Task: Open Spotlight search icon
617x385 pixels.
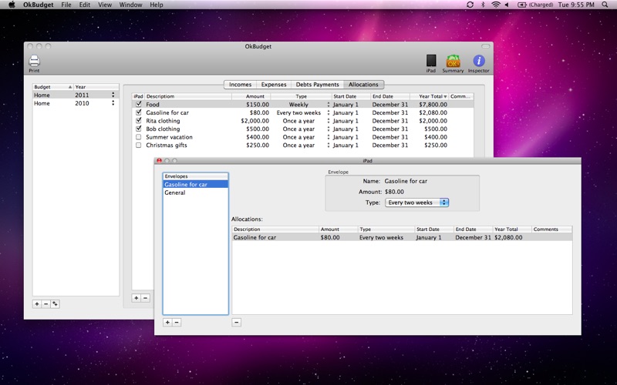Action: pyautogui.click(x=605, y=5)
